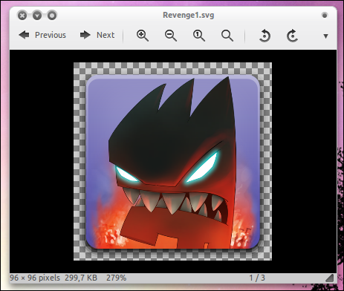Image resolution: width=344 pixels, height=291 pixels.
Task: Click the round button at title bar right
Action: 325,16
